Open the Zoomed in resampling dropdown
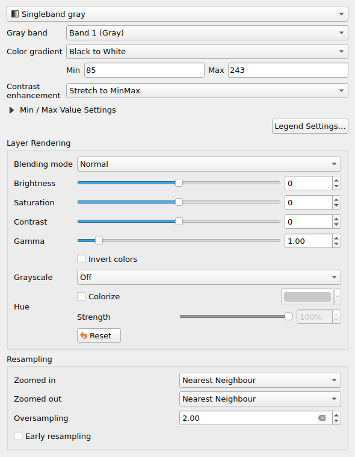Screen dimensions: 355x457 tap(260, 381)
